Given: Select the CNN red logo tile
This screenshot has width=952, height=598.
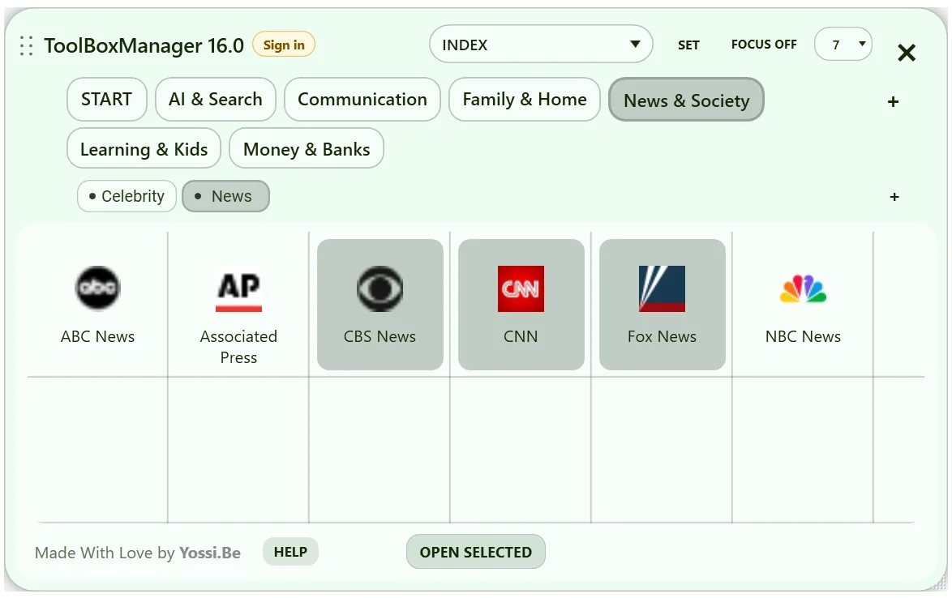Looking at the screenshot, I should (521, 288).
